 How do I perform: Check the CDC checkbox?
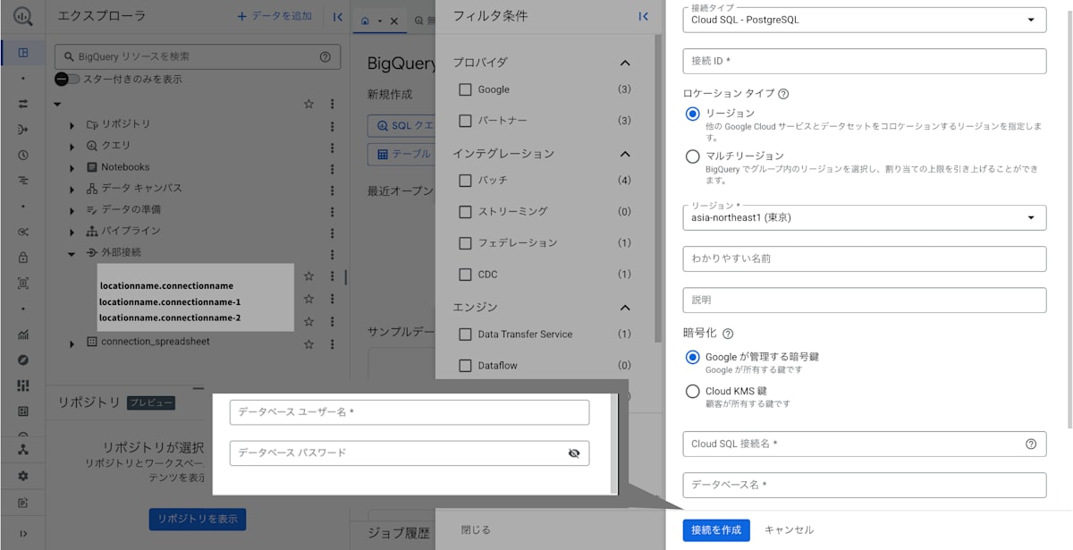click(464, 275)
